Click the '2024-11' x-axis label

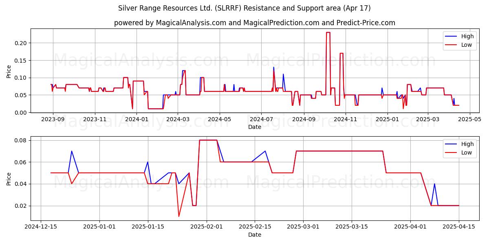[346, 120]
